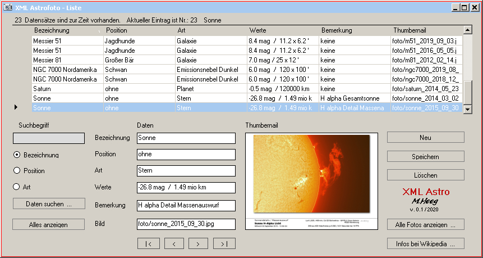Maximize the XML Astrofoto window
The image size is (483, 258).
pos(464,8)
